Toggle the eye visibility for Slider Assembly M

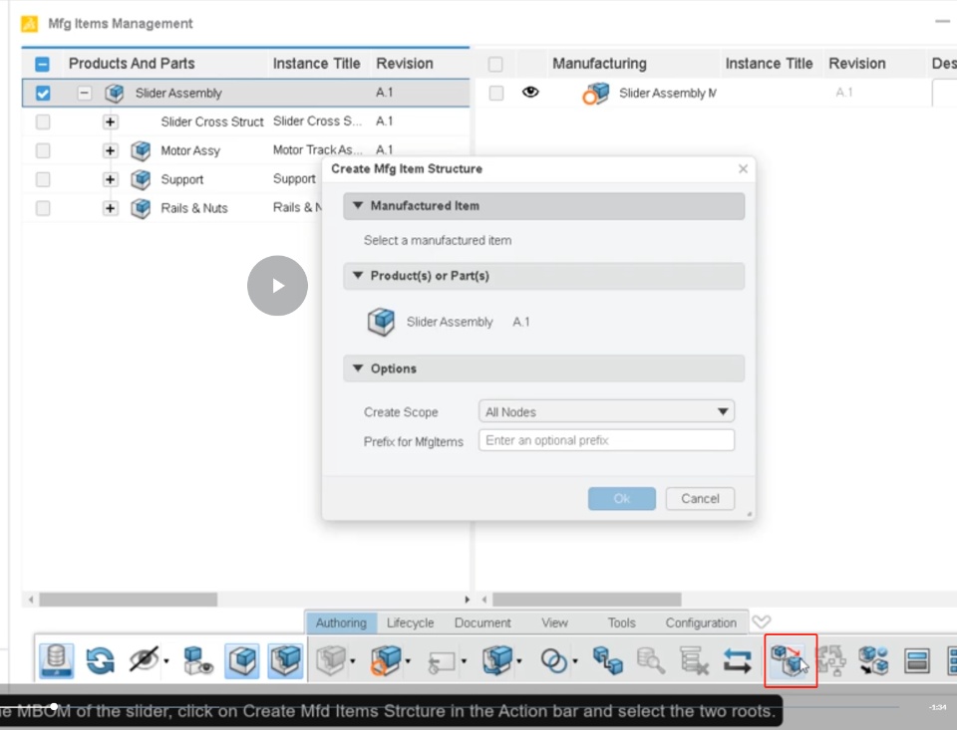coord(530,92)
